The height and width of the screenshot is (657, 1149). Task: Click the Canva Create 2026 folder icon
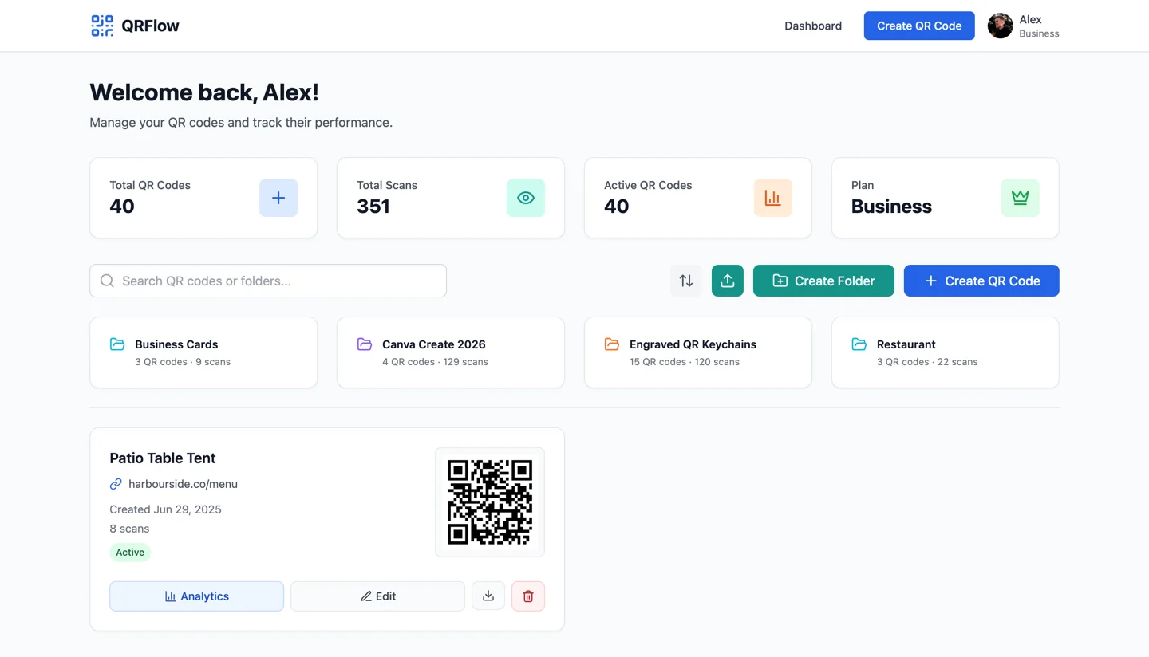365,344
